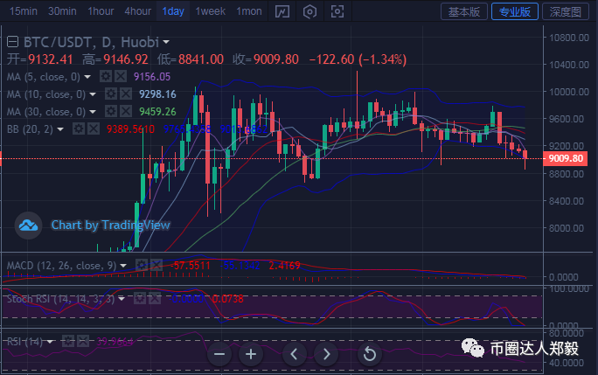Remove the MA 30 indicator
This screenshot has height=375, width=598.
click(x=126, y=111)
